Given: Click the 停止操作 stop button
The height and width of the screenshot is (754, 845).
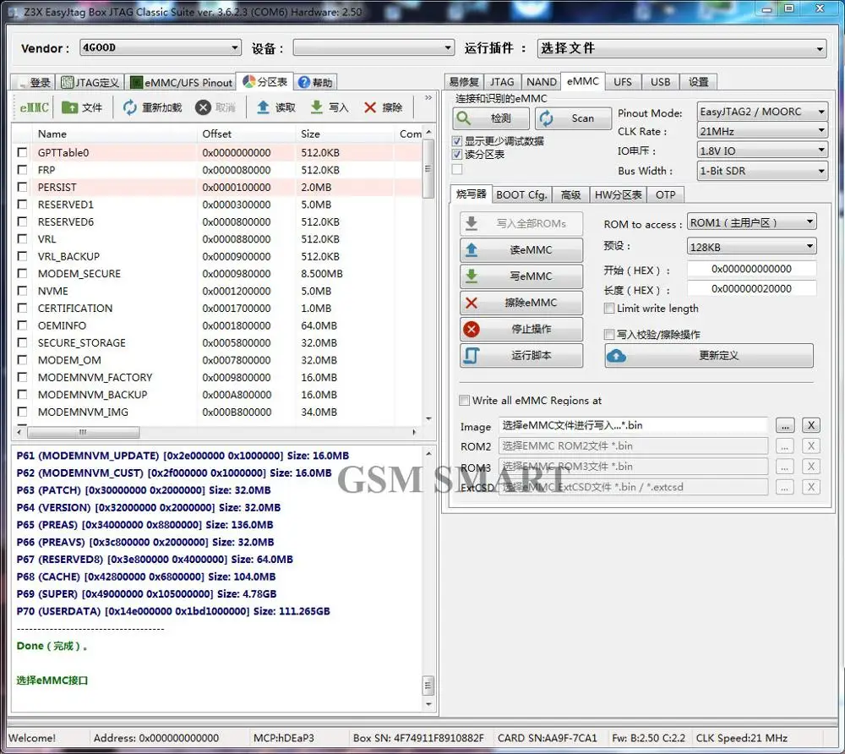Looking at the screenshot, I should pos(521,329).
